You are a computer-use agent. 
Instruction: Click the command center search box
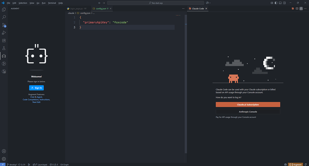pos(156,3)
